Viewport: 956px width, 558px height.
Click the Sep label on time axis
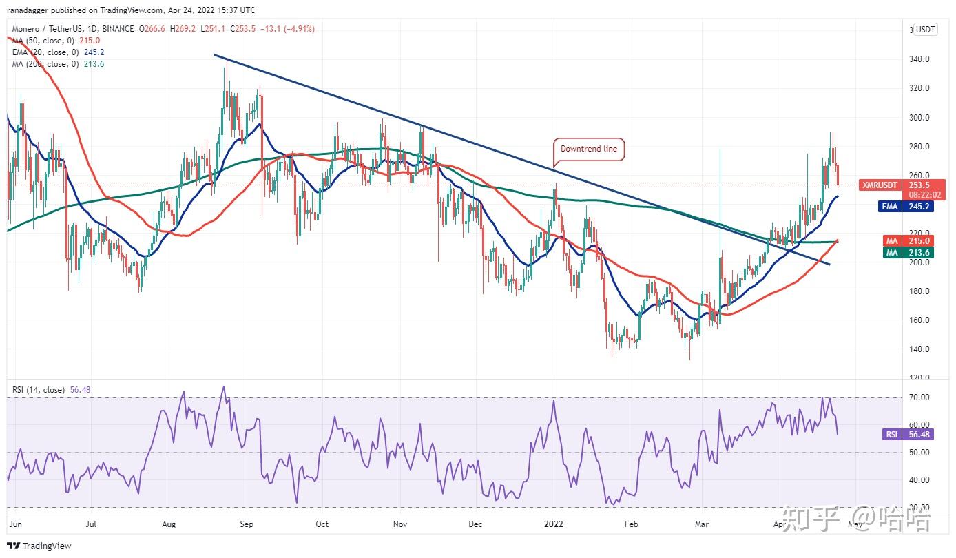pyautogui.click(x=247, y=524)
